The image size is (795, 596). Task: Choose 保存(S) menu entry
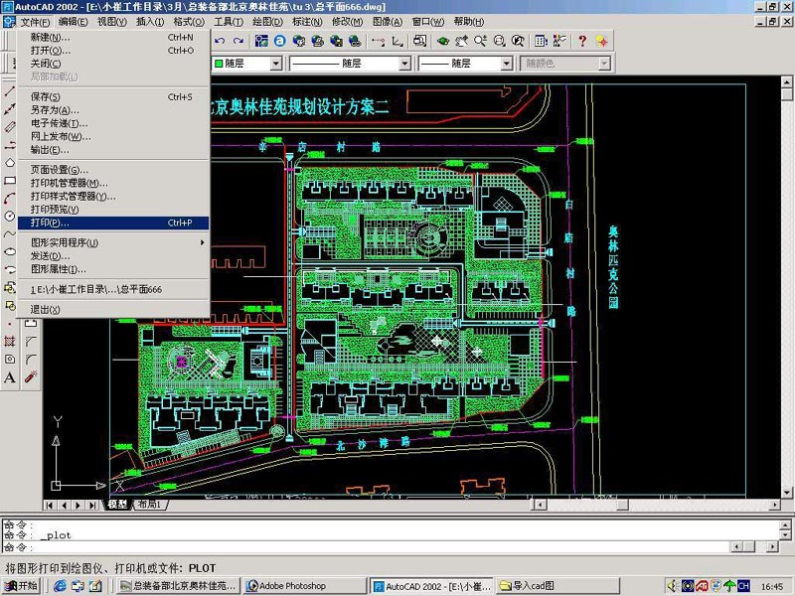[113, 96]
